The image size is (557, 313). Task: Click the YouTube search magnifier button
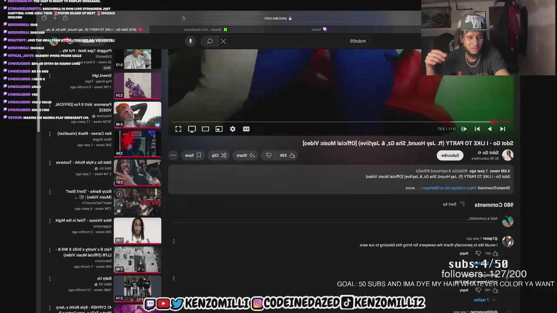(210, 41)
